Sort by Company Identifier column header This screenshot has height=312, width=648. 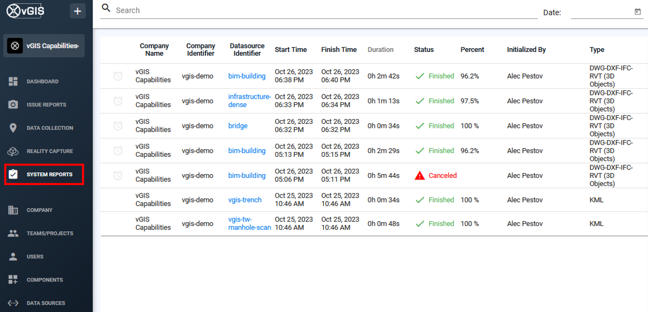coord(201,50)
